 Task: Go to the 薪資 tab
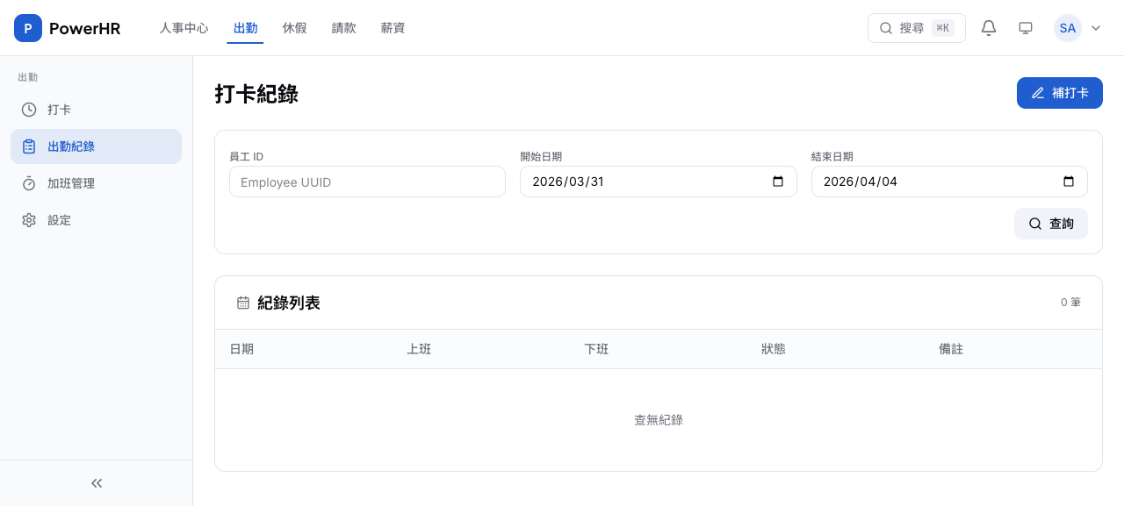click(393, 28)
